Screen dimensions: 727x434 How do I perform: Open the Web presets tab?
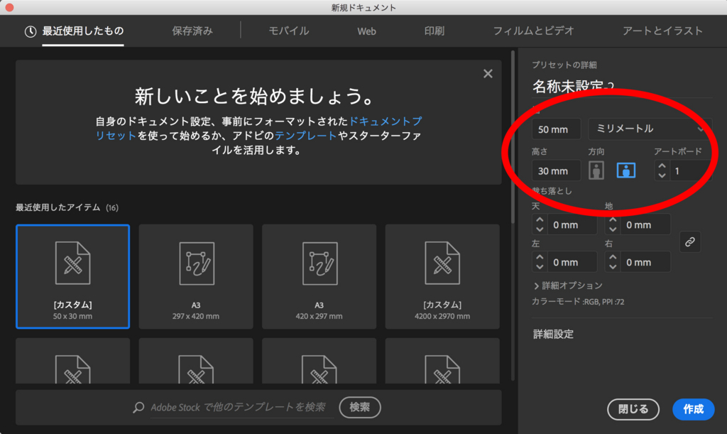tap(366, 31)
